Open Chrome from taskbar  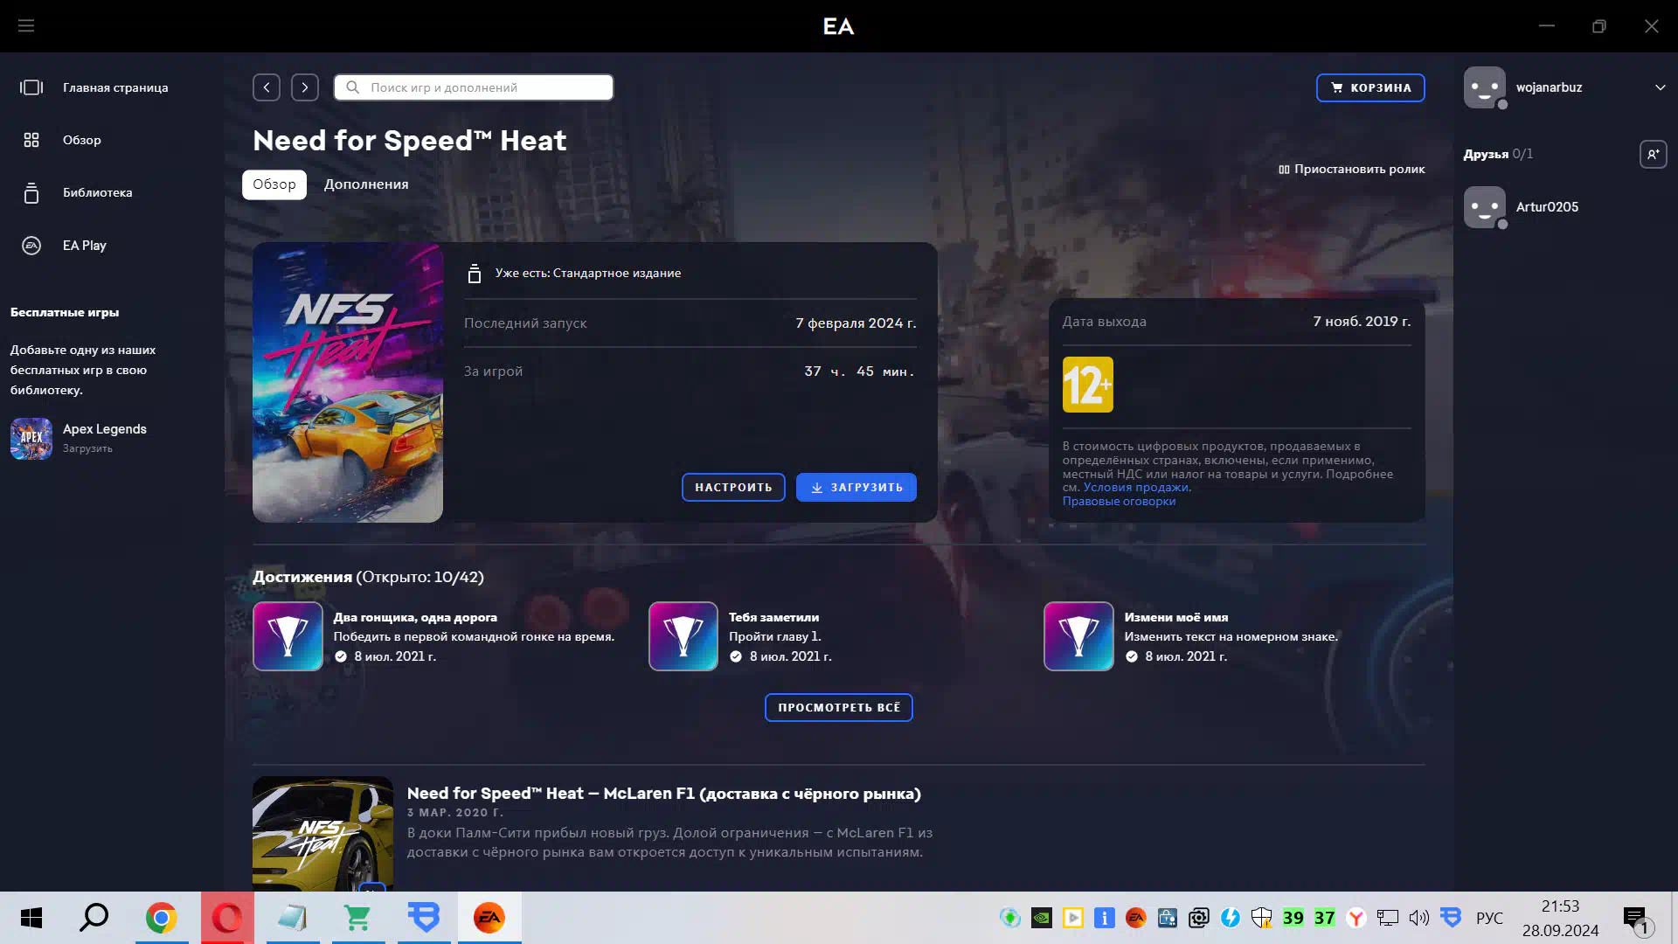(161, 918)
